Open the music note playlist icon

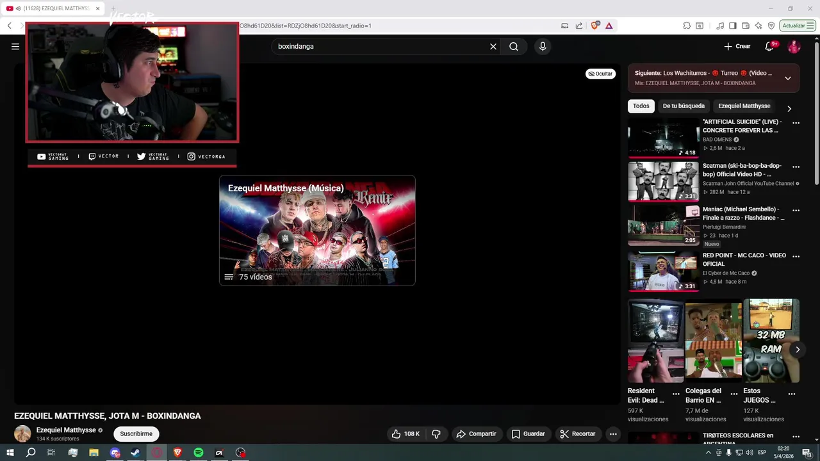tap(720, 26)
